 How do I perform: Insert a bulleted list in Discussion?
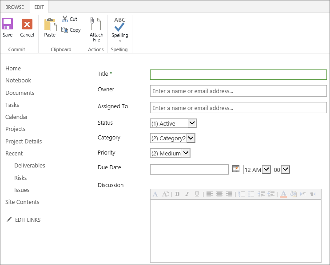click(x=251, y=194)
